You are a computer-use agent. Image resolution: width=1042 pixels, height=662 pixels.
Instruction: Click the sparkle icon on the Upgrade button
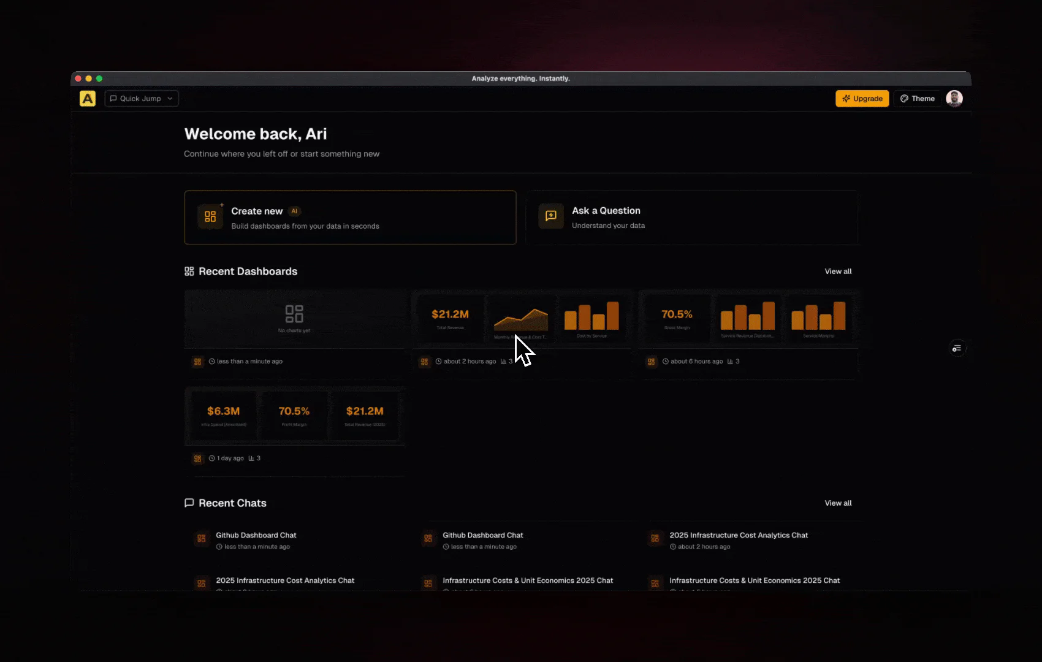pos(846,98)
